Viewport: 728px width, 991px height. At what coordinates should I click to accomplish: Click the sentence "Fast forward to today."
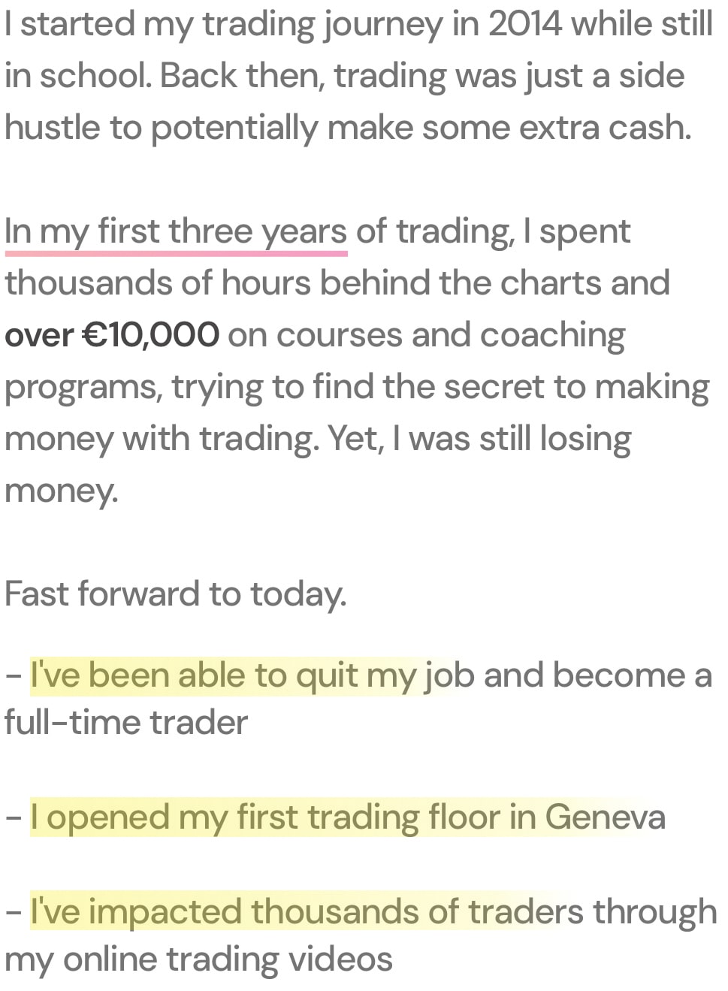point(176,594)
